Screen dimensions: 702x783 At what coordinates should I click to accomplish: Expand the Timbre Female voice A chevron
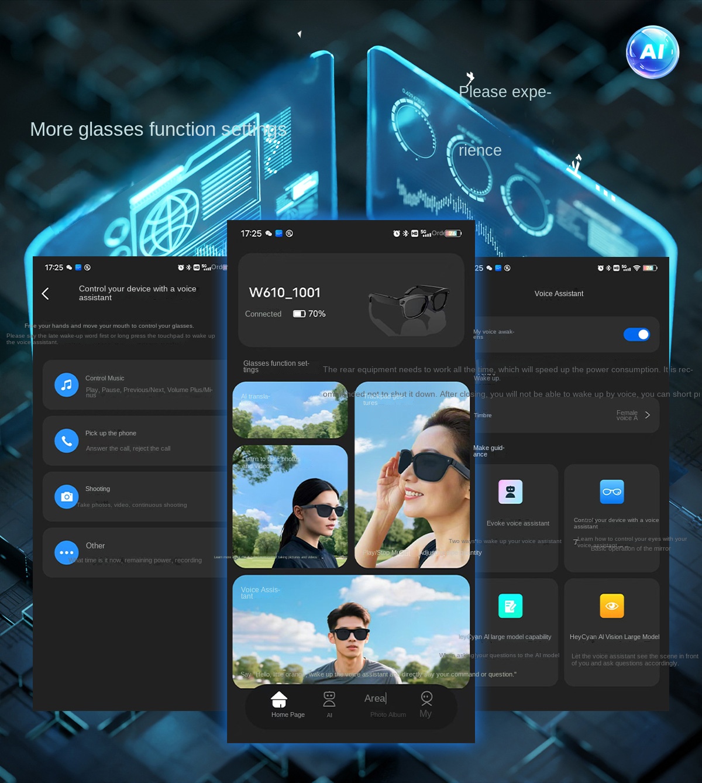click(647, 415)
